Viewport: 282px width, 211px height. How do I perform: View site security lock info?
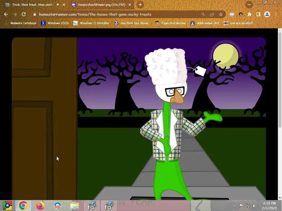35,14
